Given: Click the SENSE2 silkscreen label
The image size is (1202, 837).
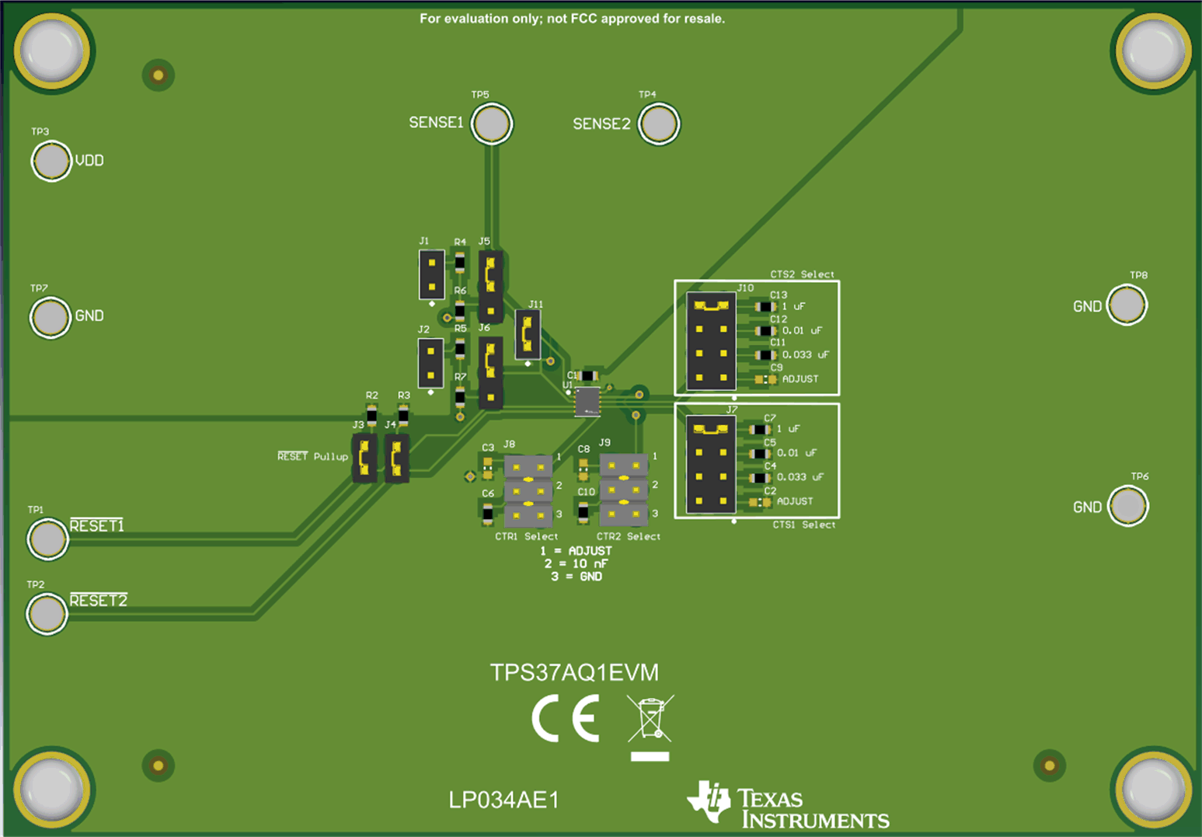Looking at the screenshot, I should tap(601, 124).
